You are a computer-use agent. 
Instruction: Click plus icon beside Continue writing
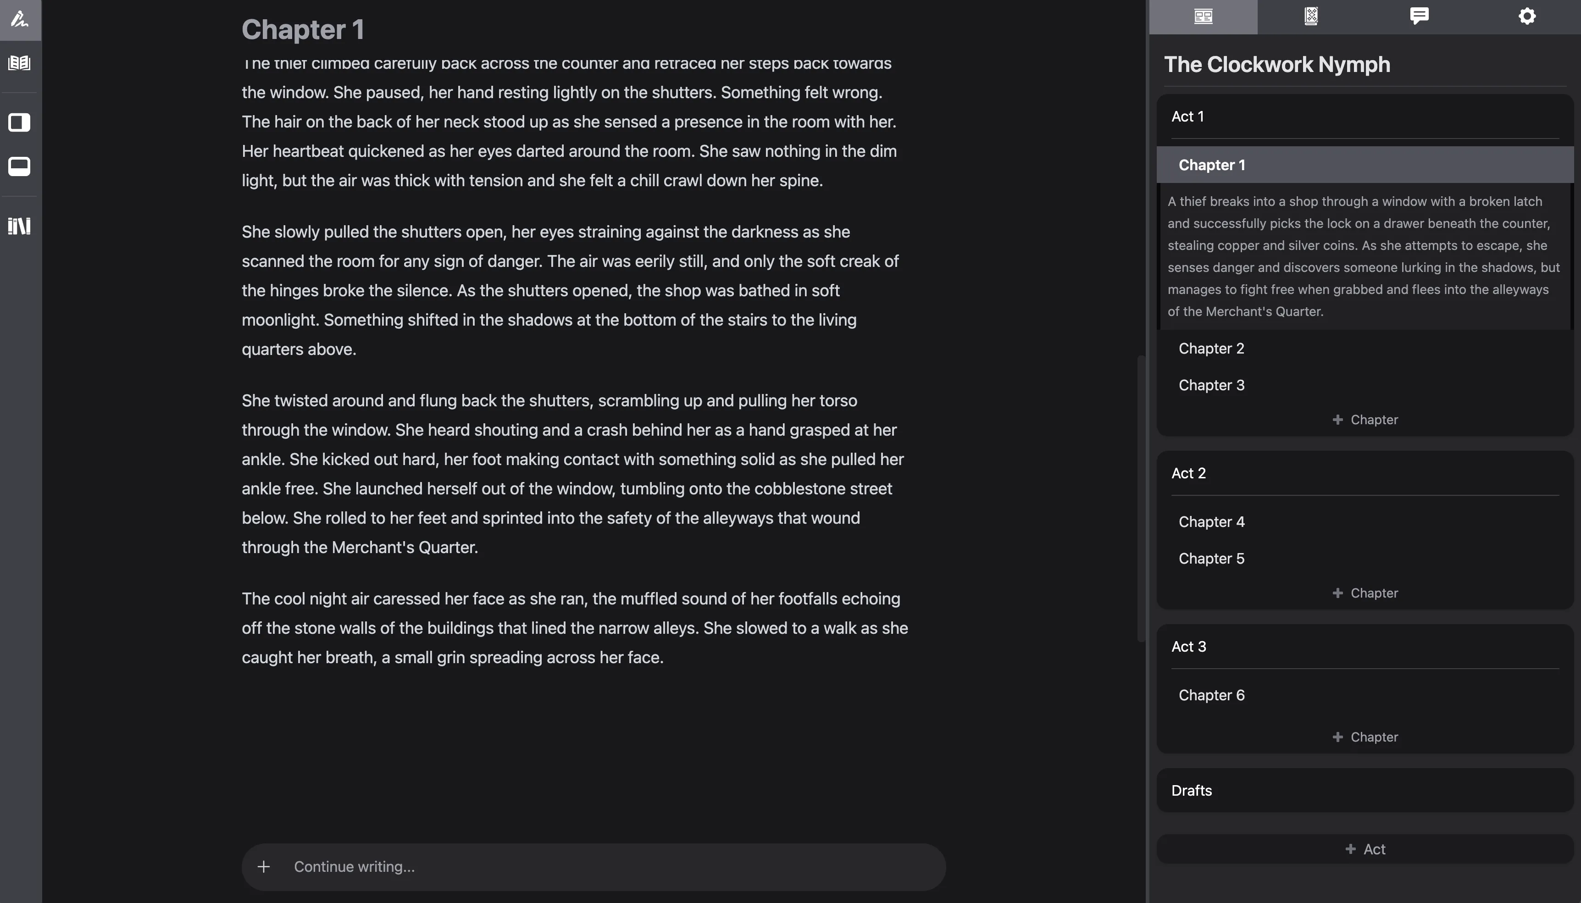(x=264, y=866)
